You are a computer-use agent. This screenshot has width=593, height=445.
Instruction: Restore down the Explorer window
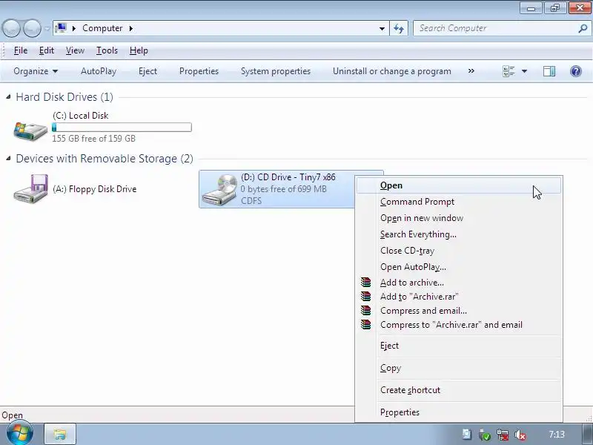555,7
